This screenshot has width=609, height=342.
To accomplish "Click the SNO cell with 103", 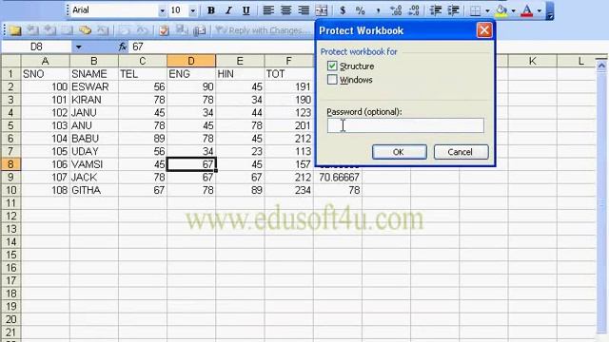I will click(46, 125).
